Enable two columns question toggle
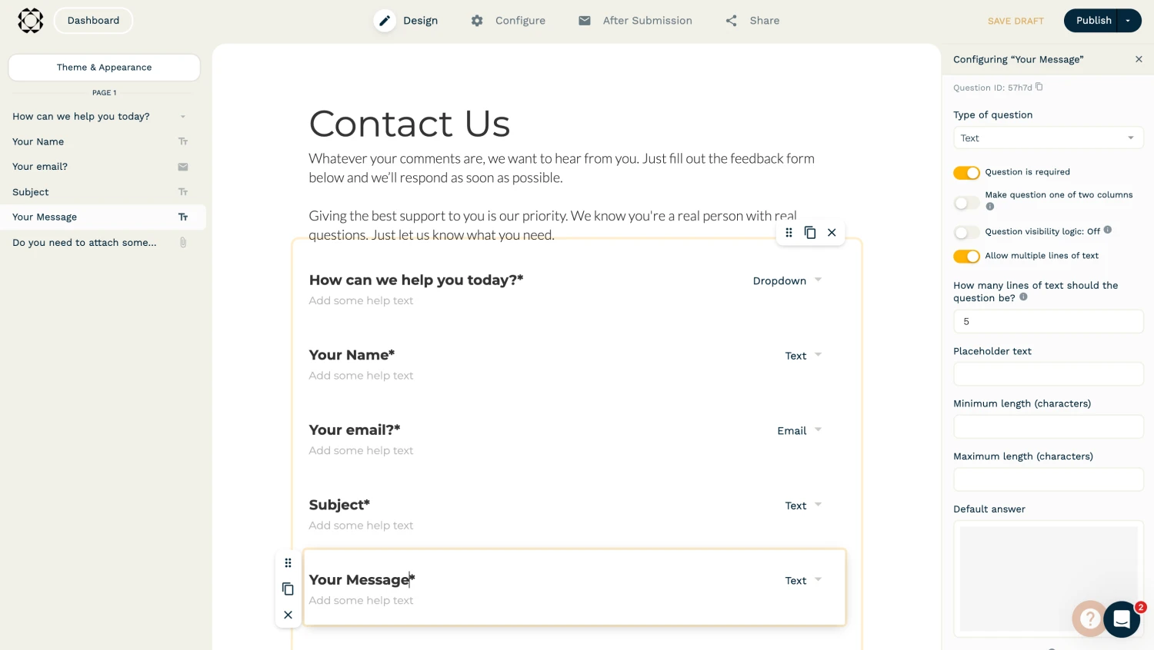 (966, 203)
